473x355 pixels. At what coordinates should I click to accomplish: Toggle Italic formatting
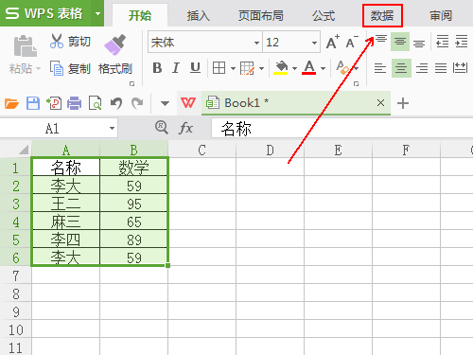[x=176, y=68]
